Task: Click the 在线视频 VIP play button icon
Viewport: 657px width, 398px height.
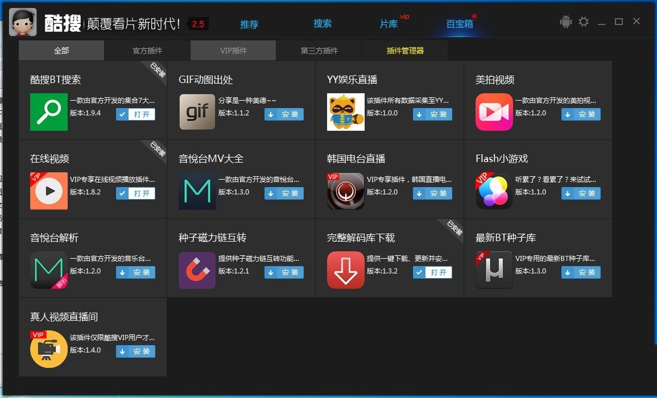Action: [x=49, y=191]
